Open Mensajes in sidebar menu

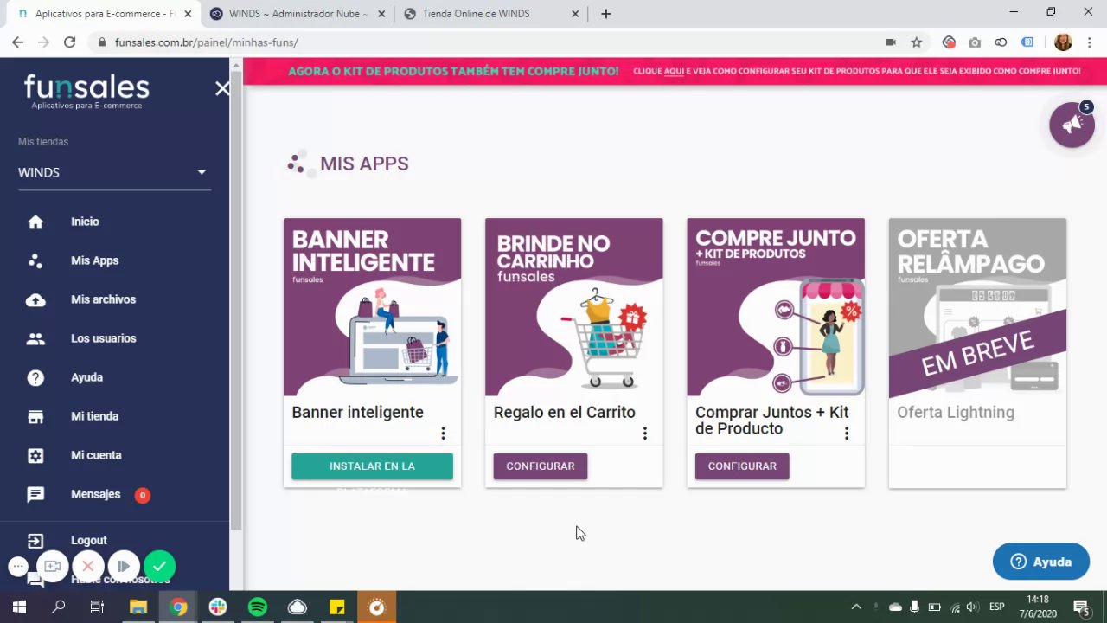95,494
